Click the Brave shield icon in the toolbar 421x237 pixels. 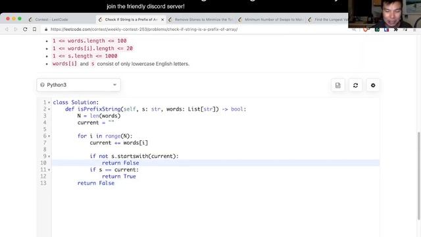pos(365,30)
